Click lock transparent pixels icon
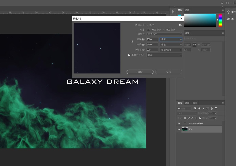This screenshot has width=236, height=166. click(x=185, y=118)
